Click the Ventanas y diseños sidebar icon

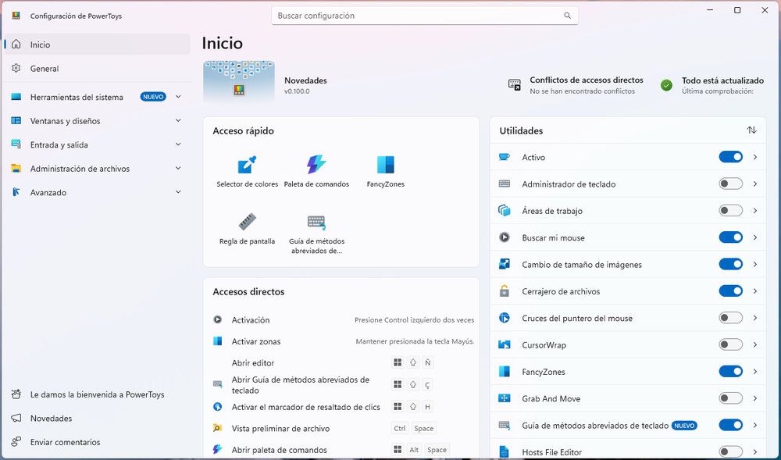[x=16, y=120]
